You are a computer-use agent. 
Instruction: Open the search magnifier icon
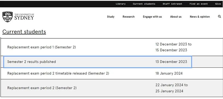[x=219, y=17]
